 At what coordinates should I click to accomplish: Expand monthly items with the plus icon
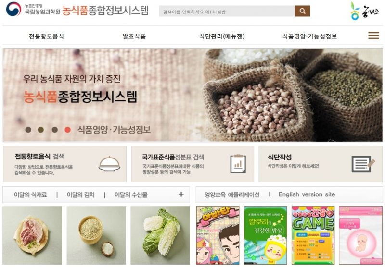(x=181, y=194)
